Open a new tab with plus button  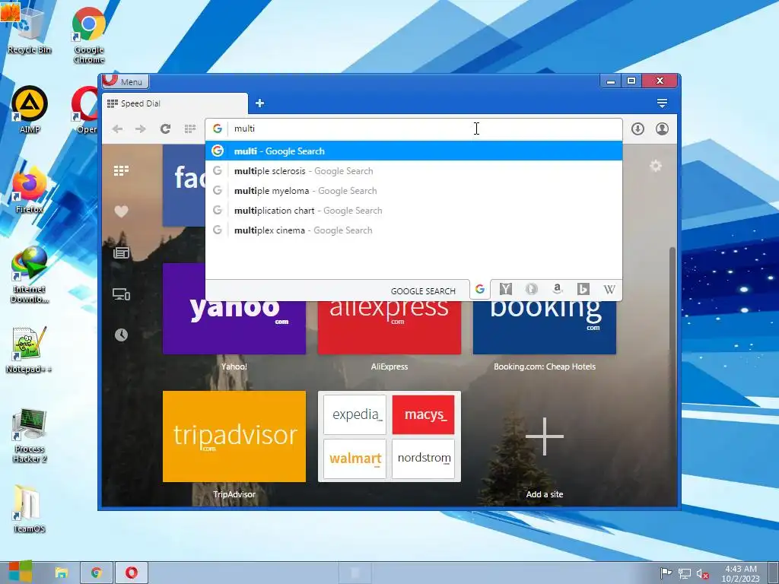259,103
